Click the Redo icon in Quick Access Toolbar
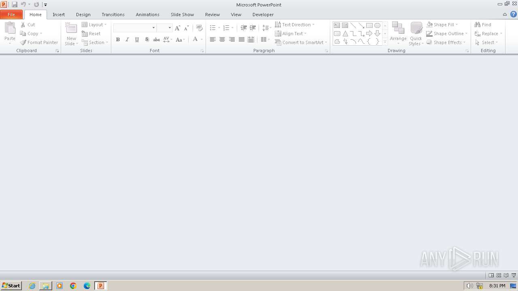Viewport: 518px width, 291px height. point(36,4)
